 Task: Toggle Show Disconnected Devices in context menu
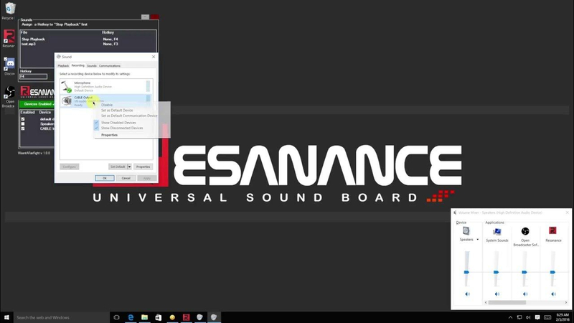coord(122,128)
